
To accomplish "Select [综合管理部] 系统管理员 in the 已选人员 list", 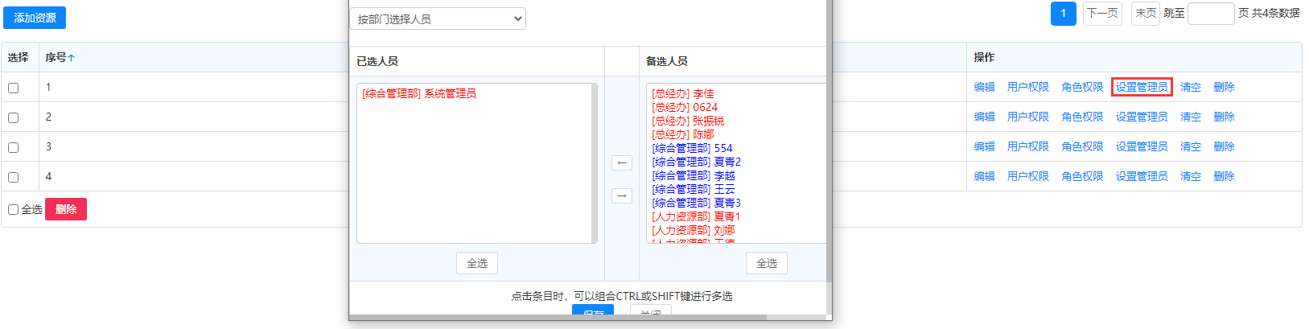I will click(419, 94).
